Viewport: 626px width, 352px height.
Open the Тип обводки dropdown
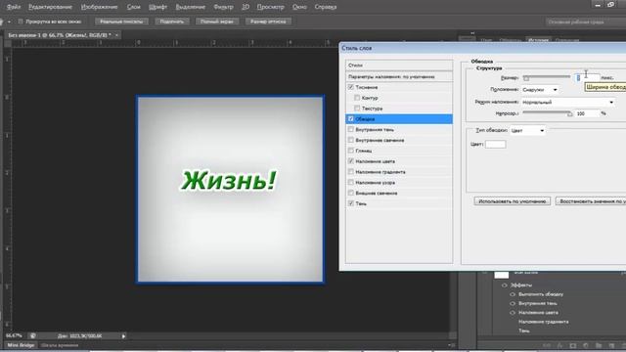[x=527, y=130]
